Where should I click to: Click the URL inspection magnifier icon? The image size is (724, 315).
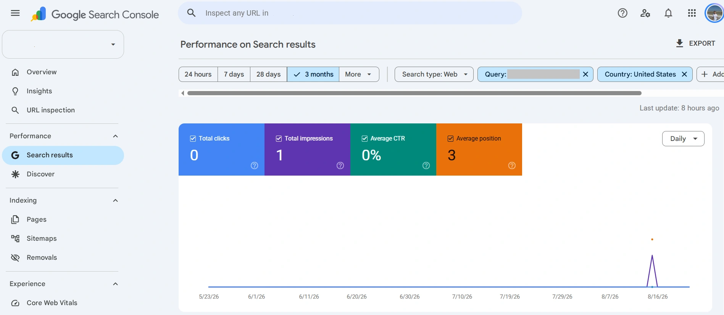pos(15,110)
